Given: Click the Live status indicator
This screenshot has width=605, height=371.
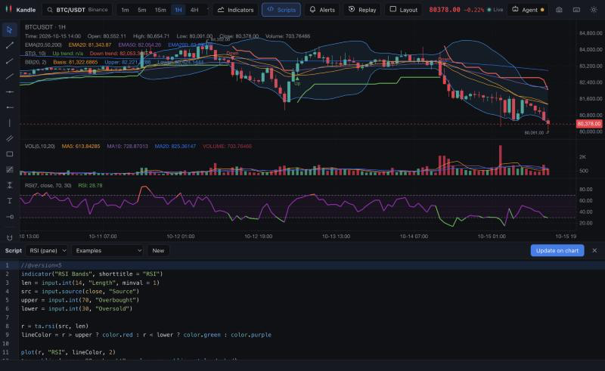Looking at the screenshot, I should [495, 10].
